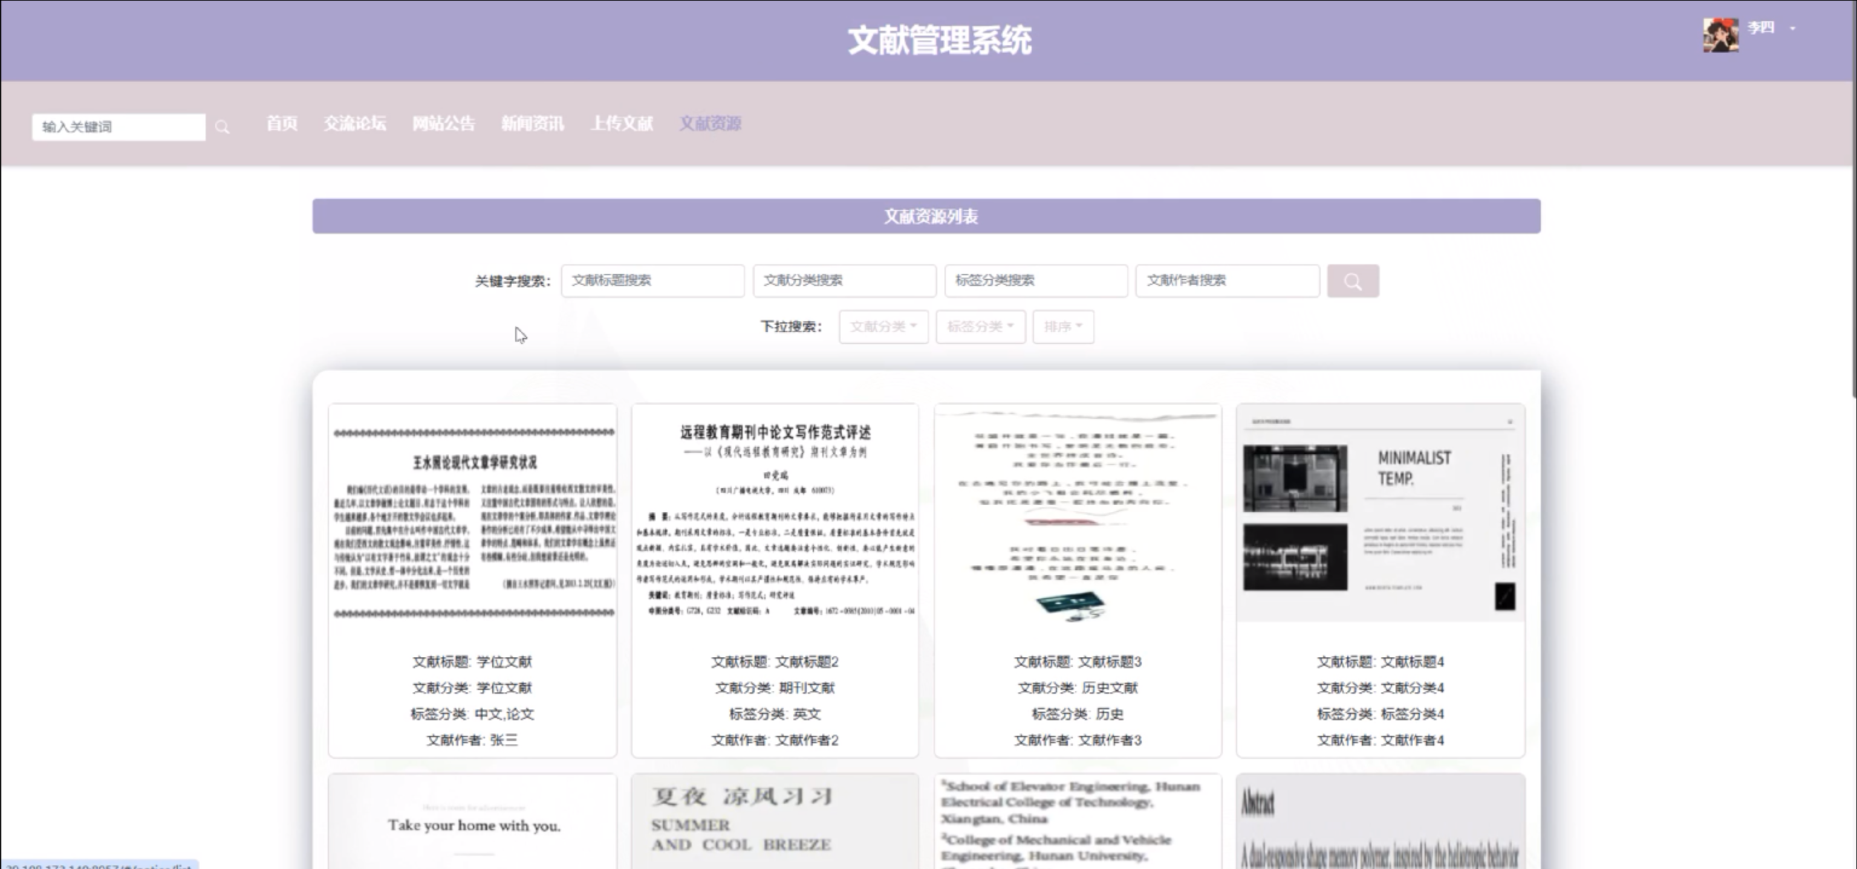This screenshot has height=869, width=1857.
Task: Expand the 文献分类 dropdown filter
Action: click(x=883, y=326)
